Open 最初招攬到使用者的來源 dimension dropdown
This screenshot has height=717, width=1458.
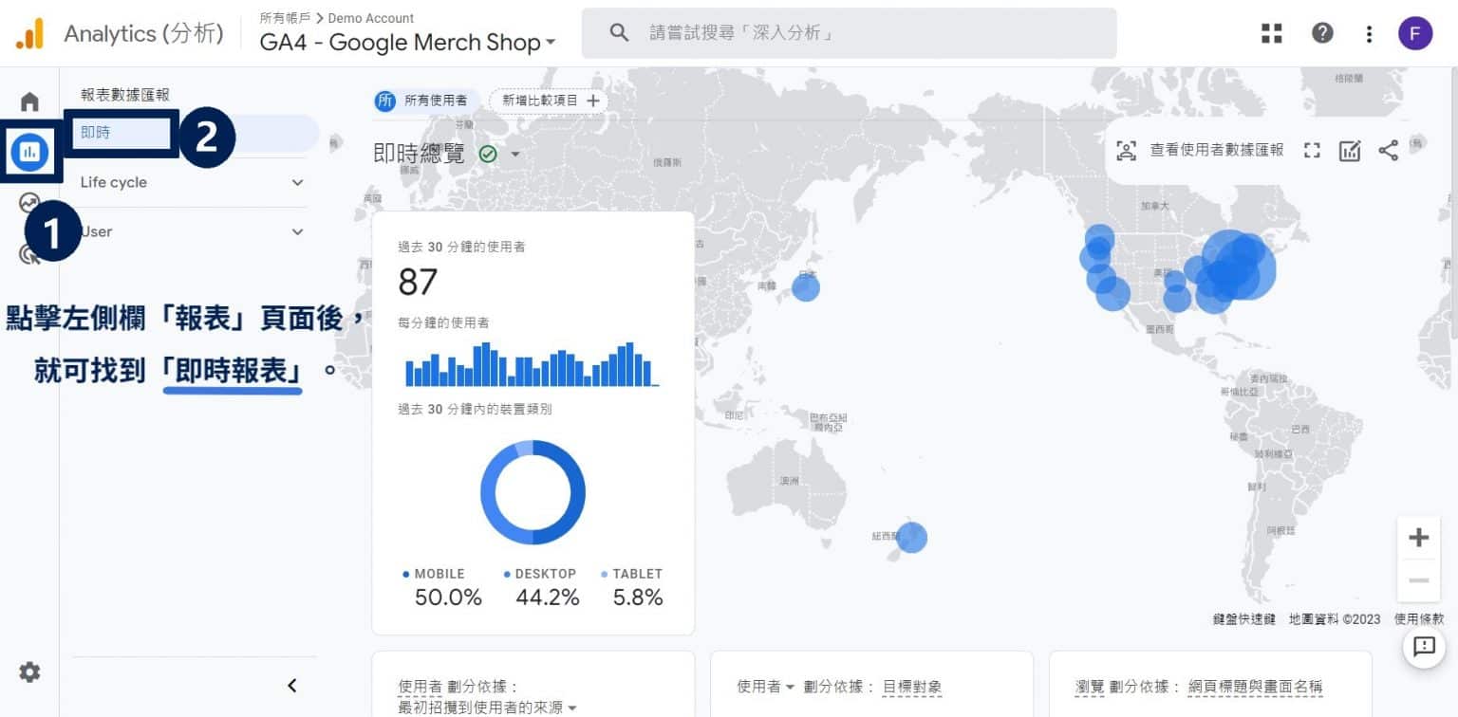coord(488,707)
